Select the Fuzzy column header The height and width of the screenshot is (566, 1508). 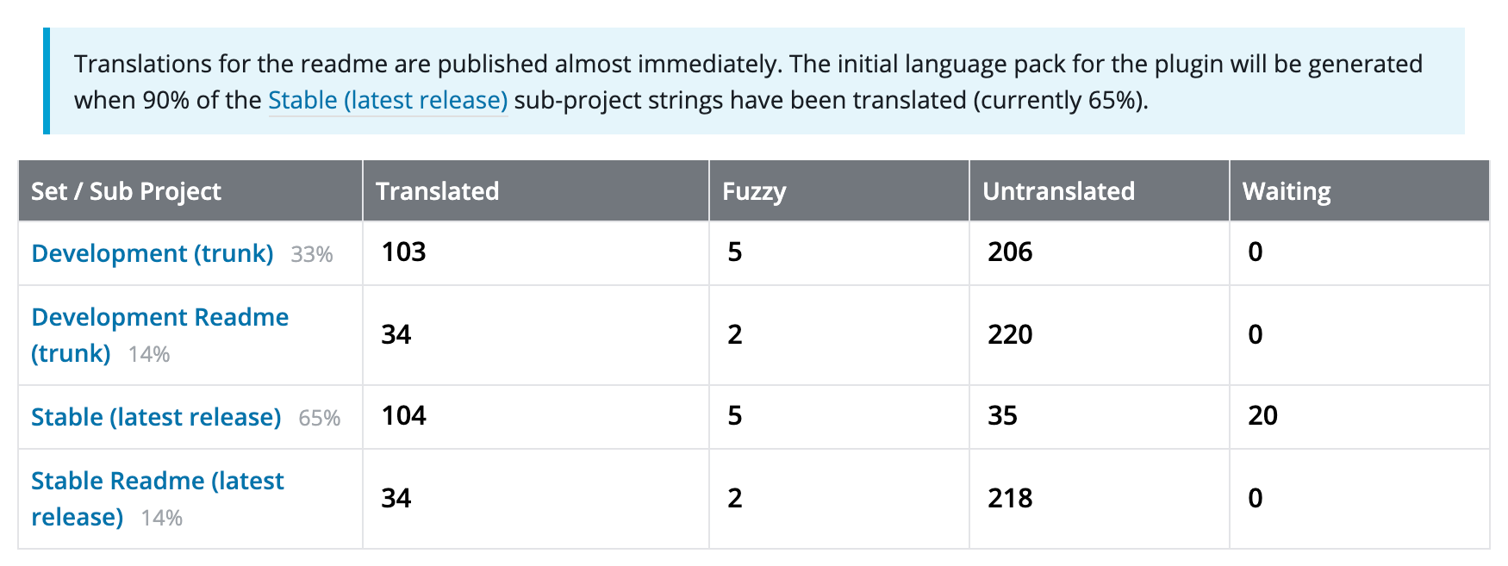751,191
